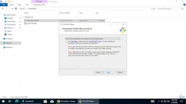Sort by the Size column header
Screen dimensions: 186x104
click(x=97, y=13)
